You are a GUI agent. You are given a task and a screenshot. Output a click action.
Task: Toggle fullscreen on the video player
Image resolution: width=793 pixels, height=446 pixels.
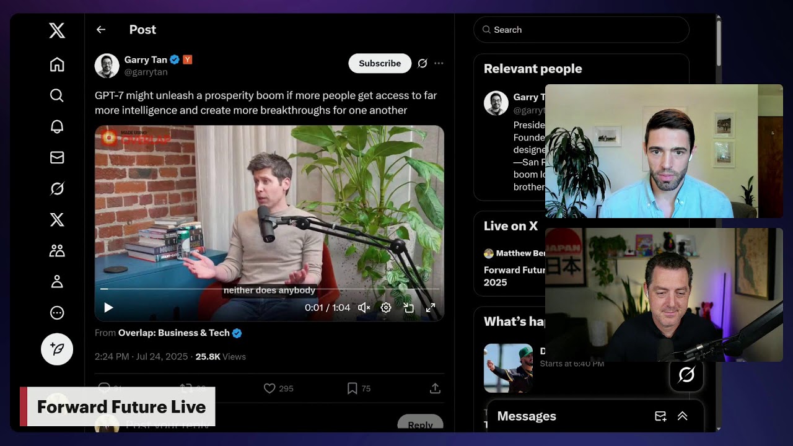coord(431,307)
